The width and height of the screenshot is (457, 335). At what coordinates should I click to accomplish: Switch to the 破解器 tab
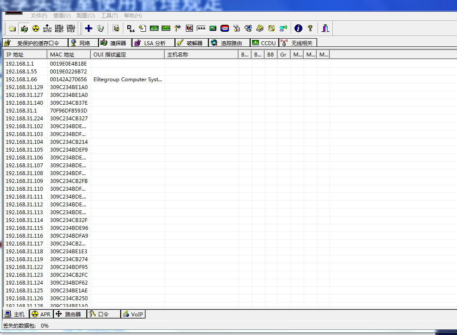(x=191, y=43)
